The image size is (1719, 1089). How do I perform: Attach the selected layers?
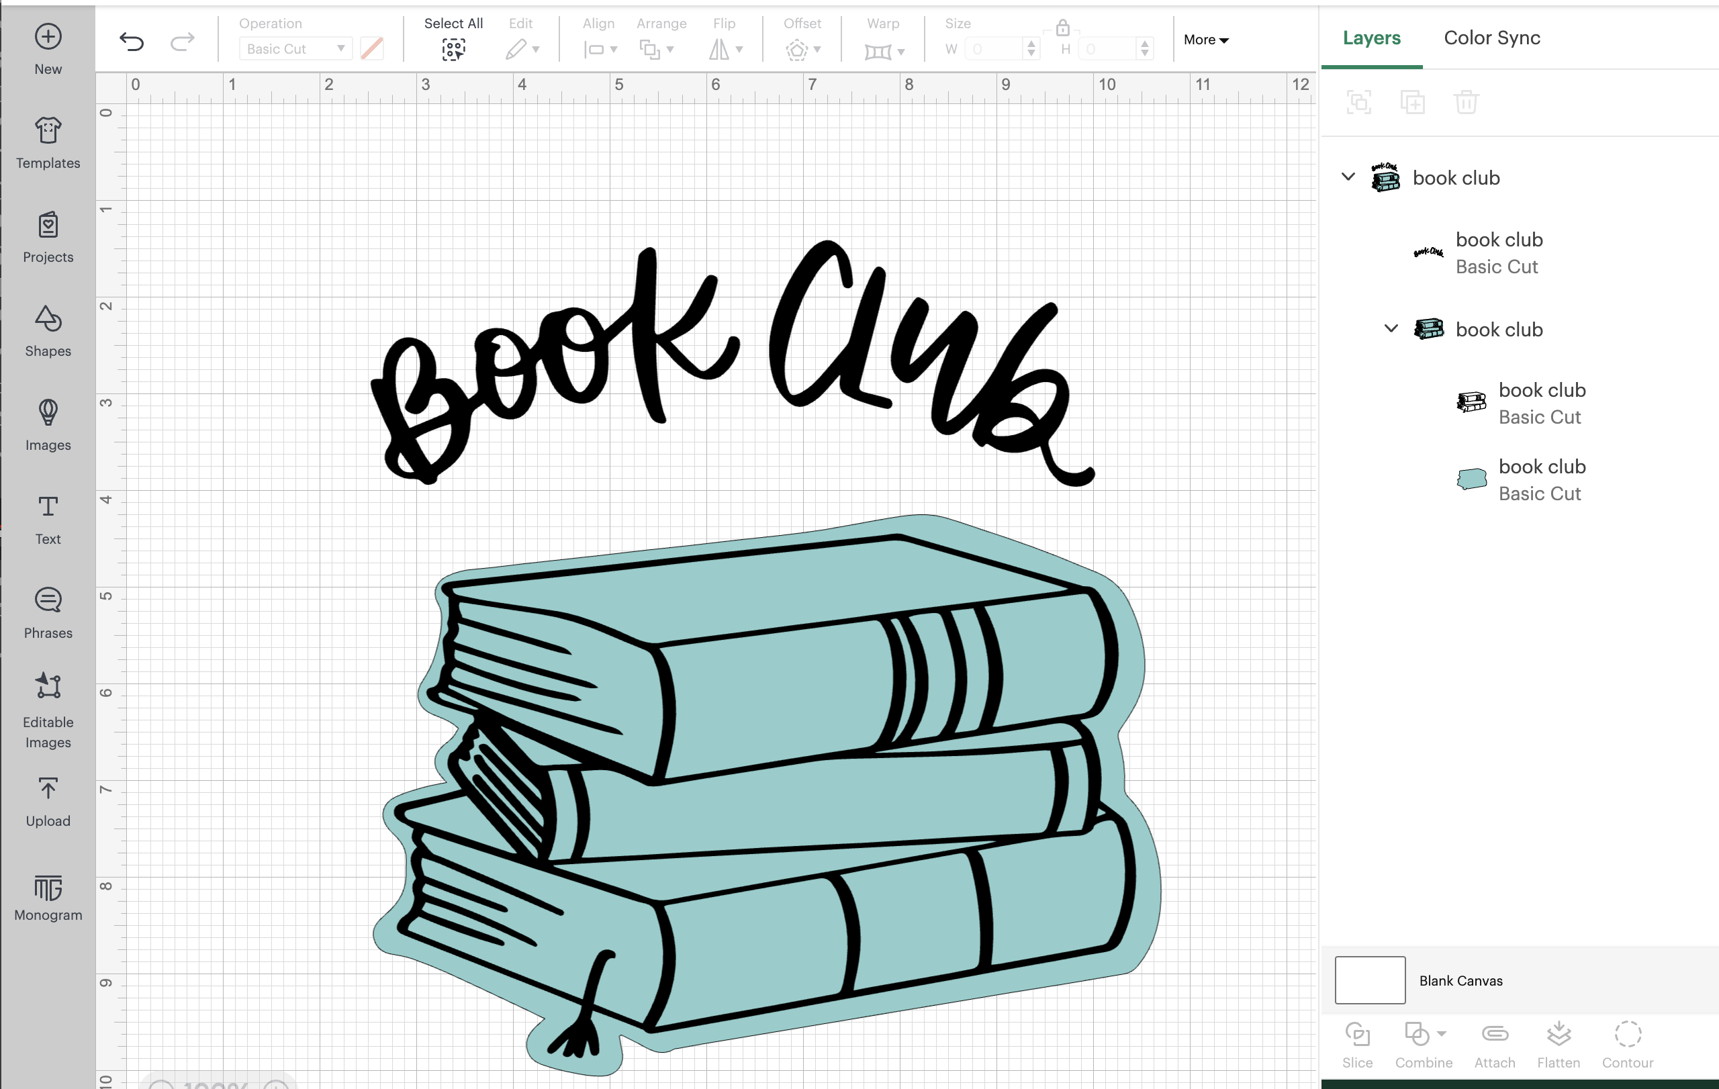1493,1044
